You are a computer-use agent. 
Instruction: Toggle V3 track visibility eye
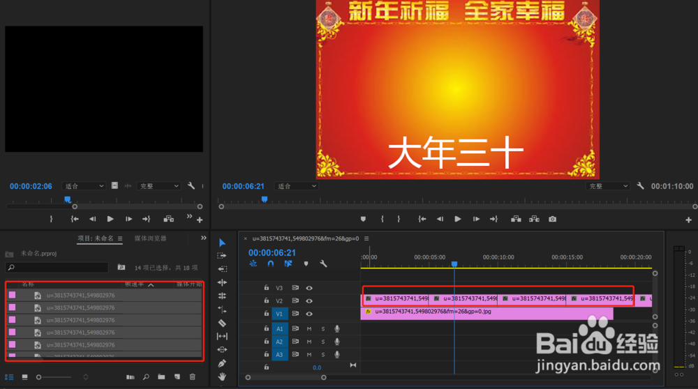pos(309,288)
